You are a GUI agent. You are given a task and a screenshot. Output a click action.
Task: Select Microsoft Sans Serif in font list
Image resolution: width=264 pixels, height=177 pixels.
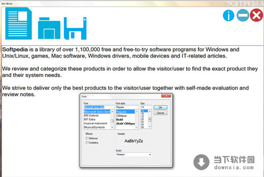97,112
